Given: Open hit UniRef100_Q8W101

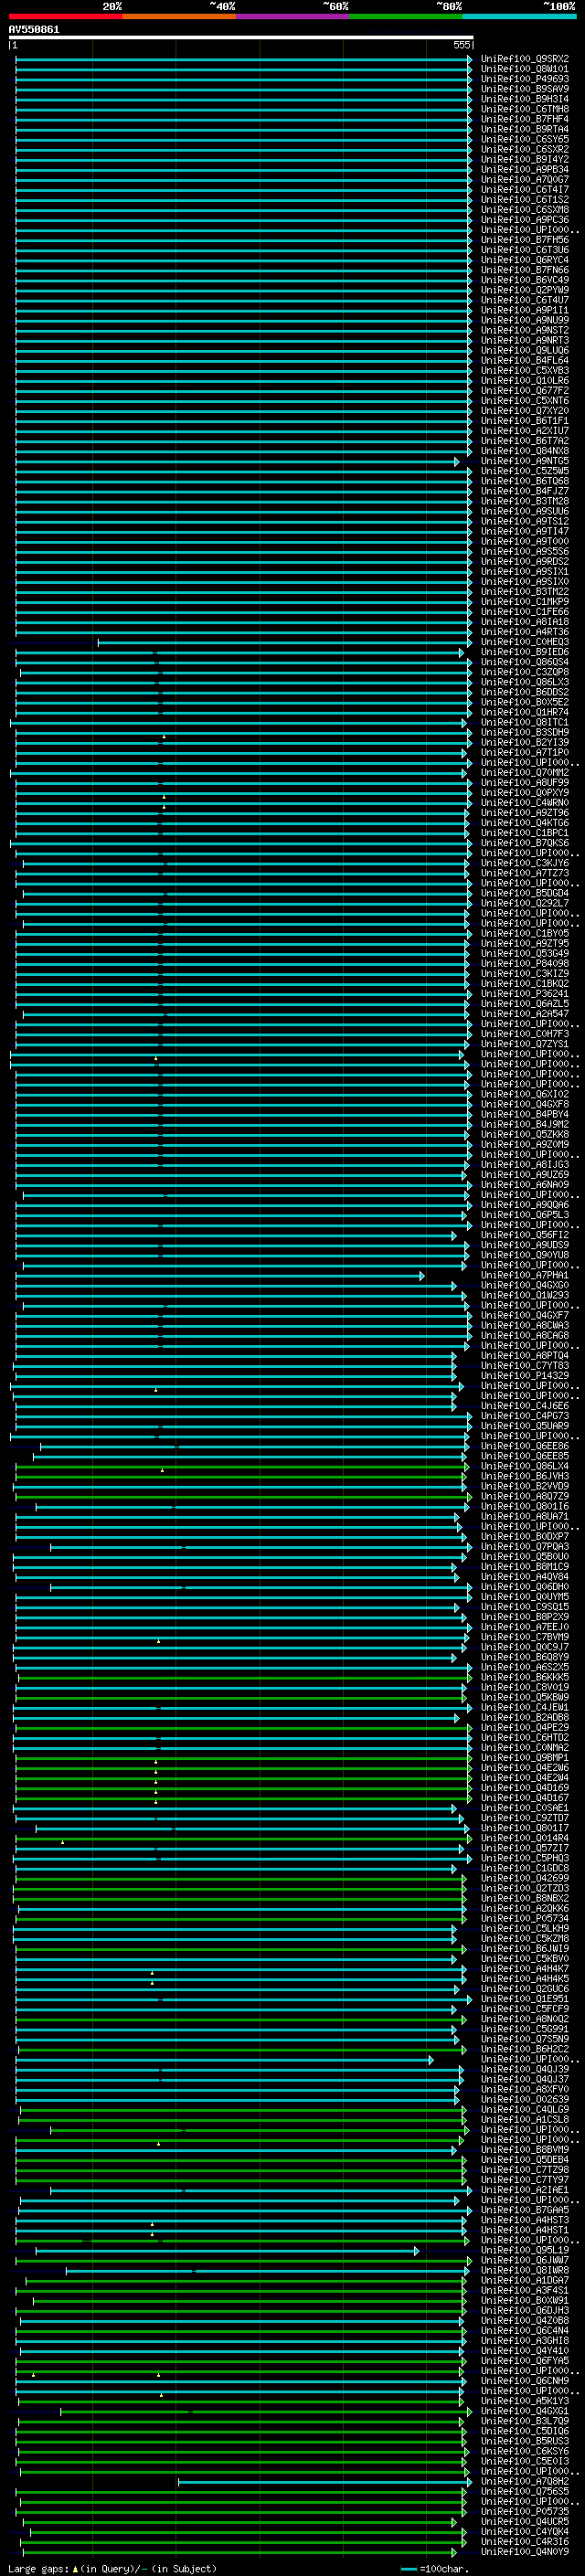Looking at the screenshot, I should coord(525,69).
